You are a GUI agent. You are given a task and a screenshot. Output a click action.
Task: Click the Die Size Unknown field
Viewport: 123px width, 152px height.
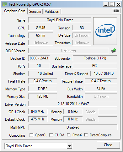(x=82, y=35)
